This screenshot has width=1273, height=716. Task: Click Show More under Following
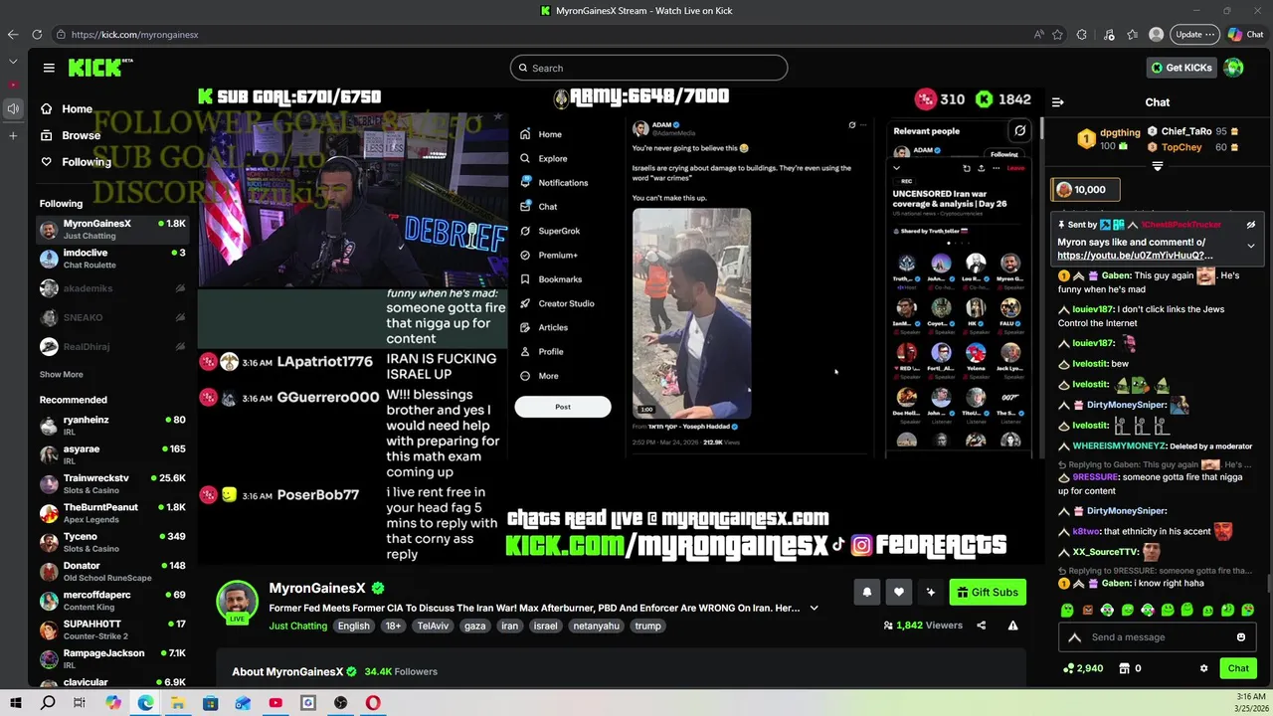tap(61, 375)
